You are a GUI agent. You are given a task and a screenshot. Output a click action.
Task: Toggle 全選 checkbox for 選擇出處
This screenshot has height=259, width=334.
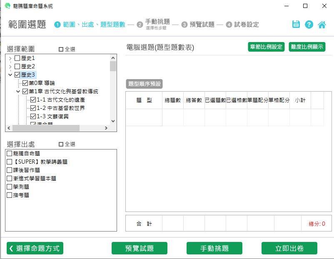point(61,144)
